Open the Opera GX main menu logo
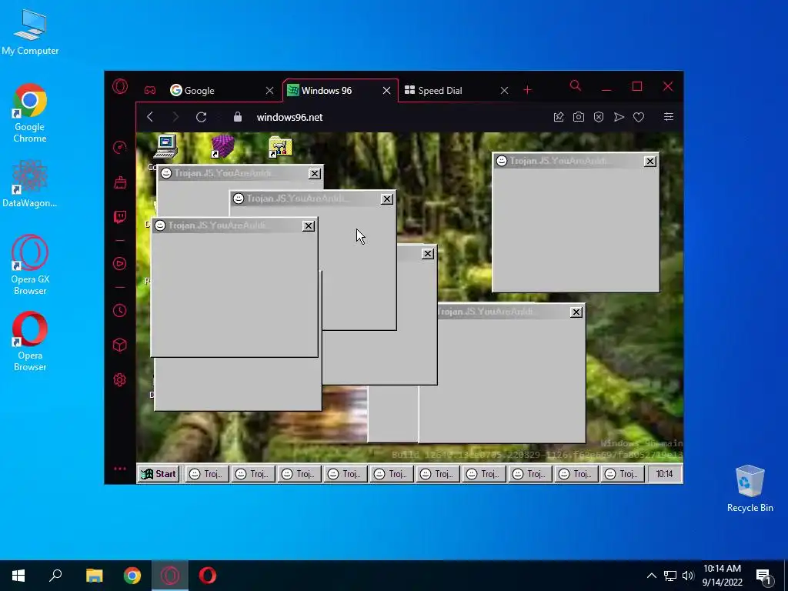This screenshot has width=788, height=591. pos(120,87)
